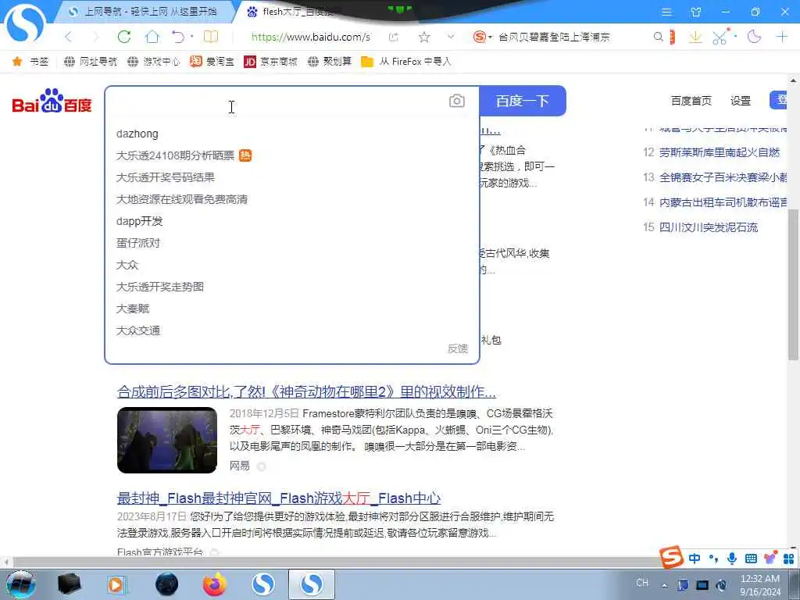The width and height of the screenshot is (800, 600).
Task: Choose the 大地资源在线观看免费高清 suggestion
Action: (181, 199)
